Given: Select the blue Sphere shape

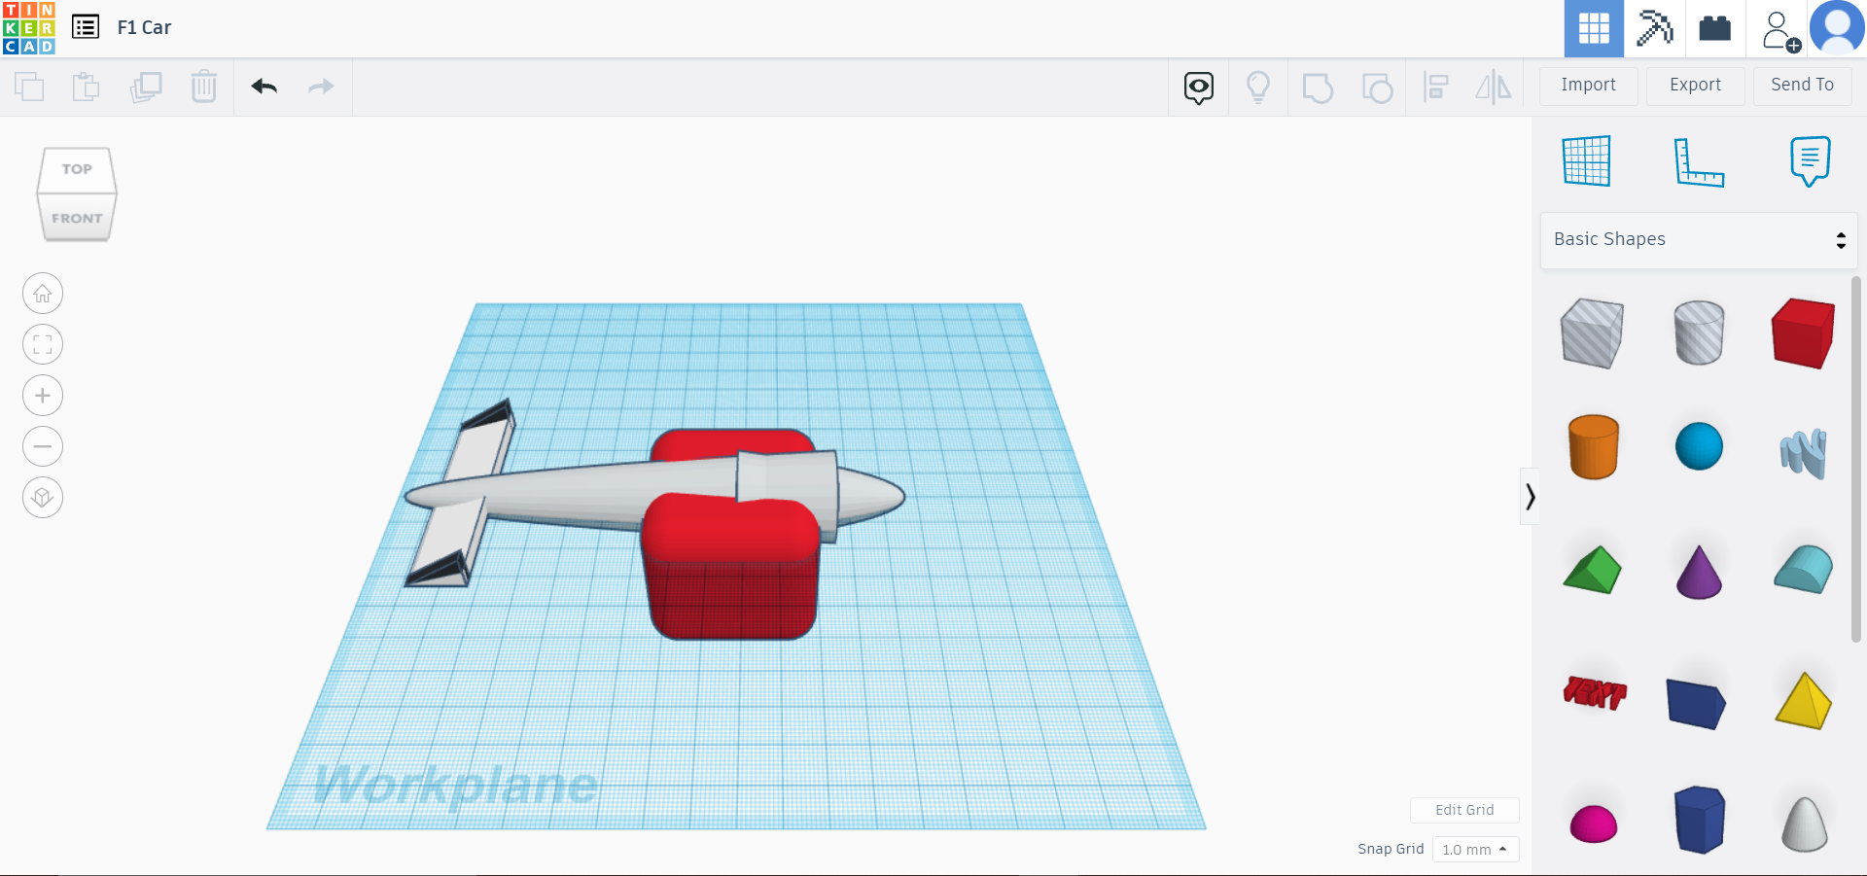Looking at the screenshot, I should 1699,446.
